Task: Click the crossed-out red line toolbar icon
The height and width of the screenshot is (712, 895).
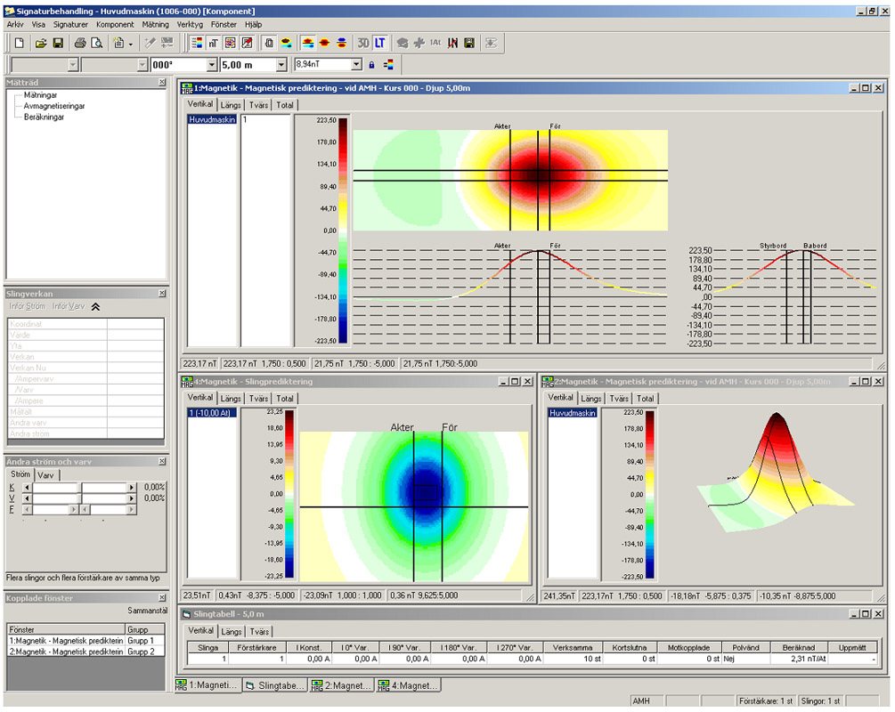Action: [452, 43]
